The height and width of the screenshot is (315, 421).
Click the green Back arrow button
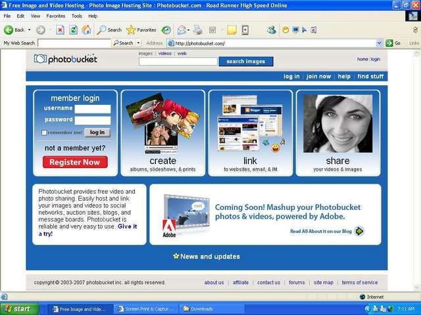pos(9,30)
